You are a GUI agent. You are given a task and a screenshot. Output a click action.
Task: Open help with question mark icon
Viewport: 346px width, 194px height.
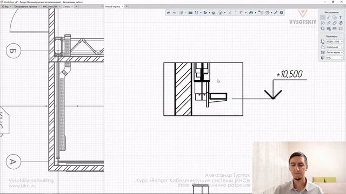click(282, 13)
